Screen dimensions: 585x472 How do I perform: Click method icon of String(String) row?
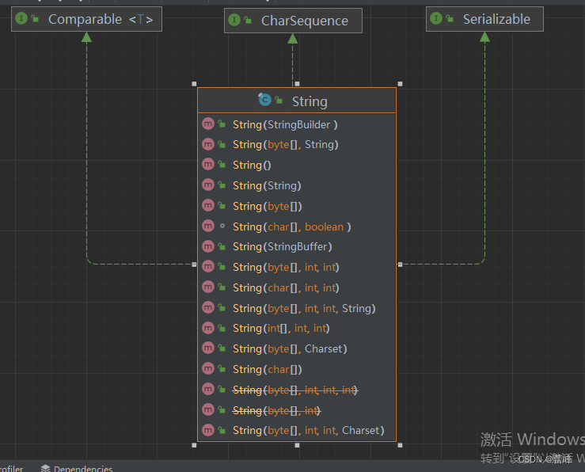tap(208, 185)
